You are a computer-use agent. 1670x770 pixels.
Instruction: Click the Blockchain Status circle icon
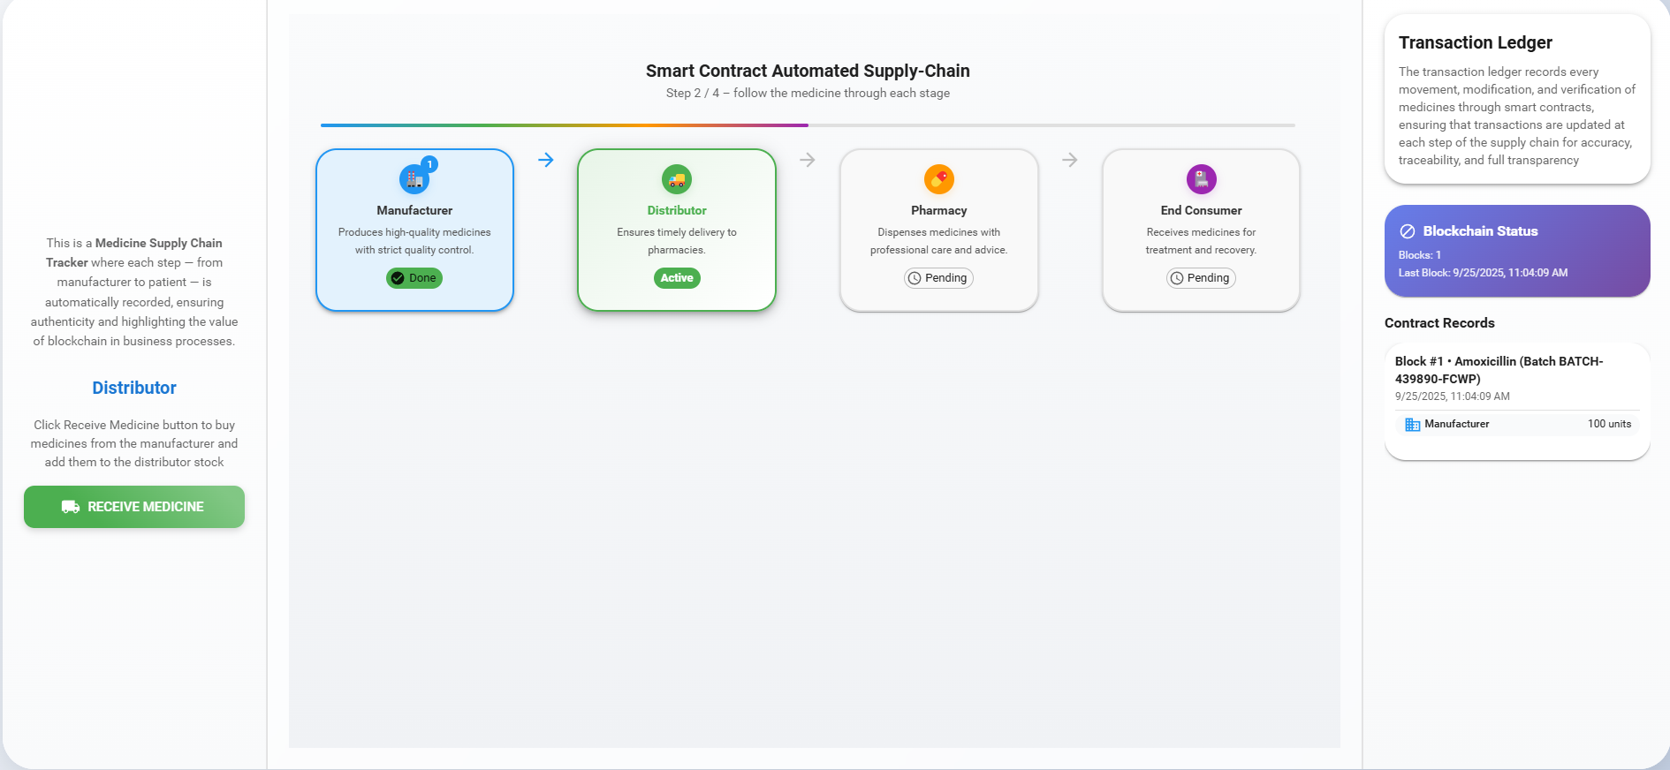1408,231
